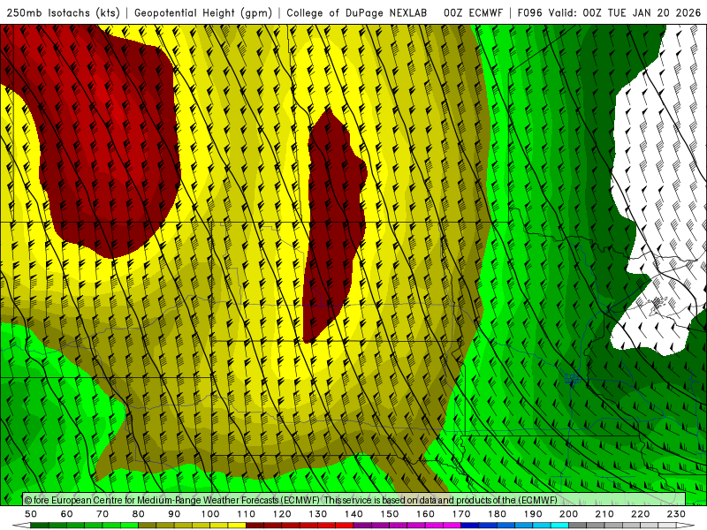707x530 pixels.
Task: Select the "Geopotential Height (gpm)" header label
Action: tap(203, 12)
